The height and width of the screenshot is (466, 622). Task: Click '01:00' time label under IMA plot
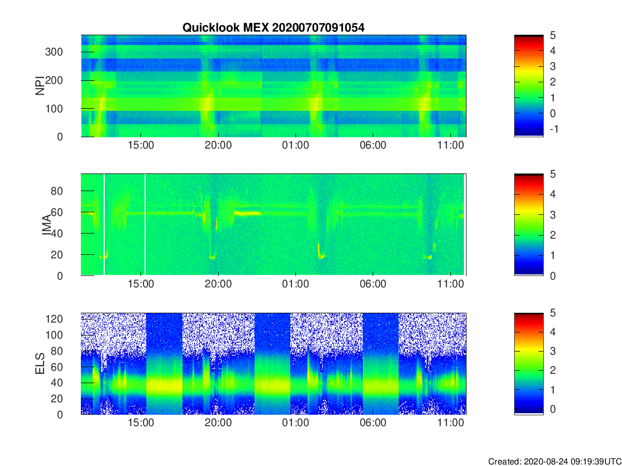pyautogui.click(x=295, y=284)
